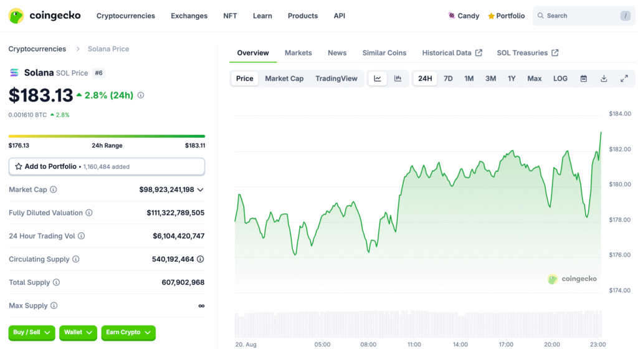Open API nav menu
638x349 pixels.
tap(340, 16)
